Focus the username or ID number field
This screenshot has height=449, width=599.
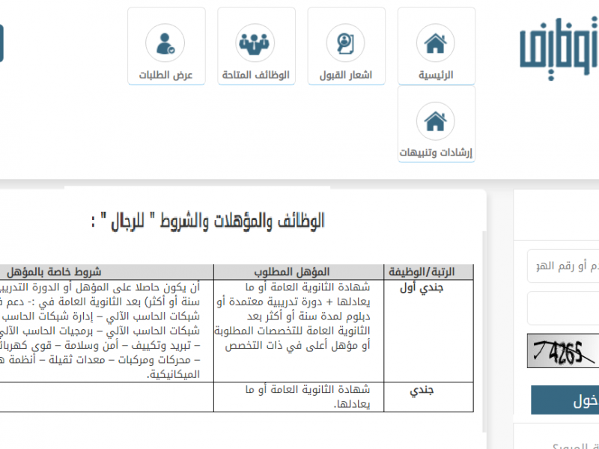(563, 266)
